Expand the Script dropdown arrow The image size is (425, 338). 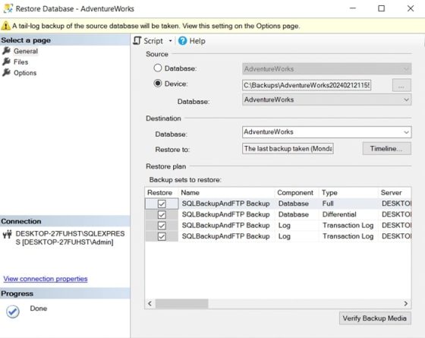(171, 41)
